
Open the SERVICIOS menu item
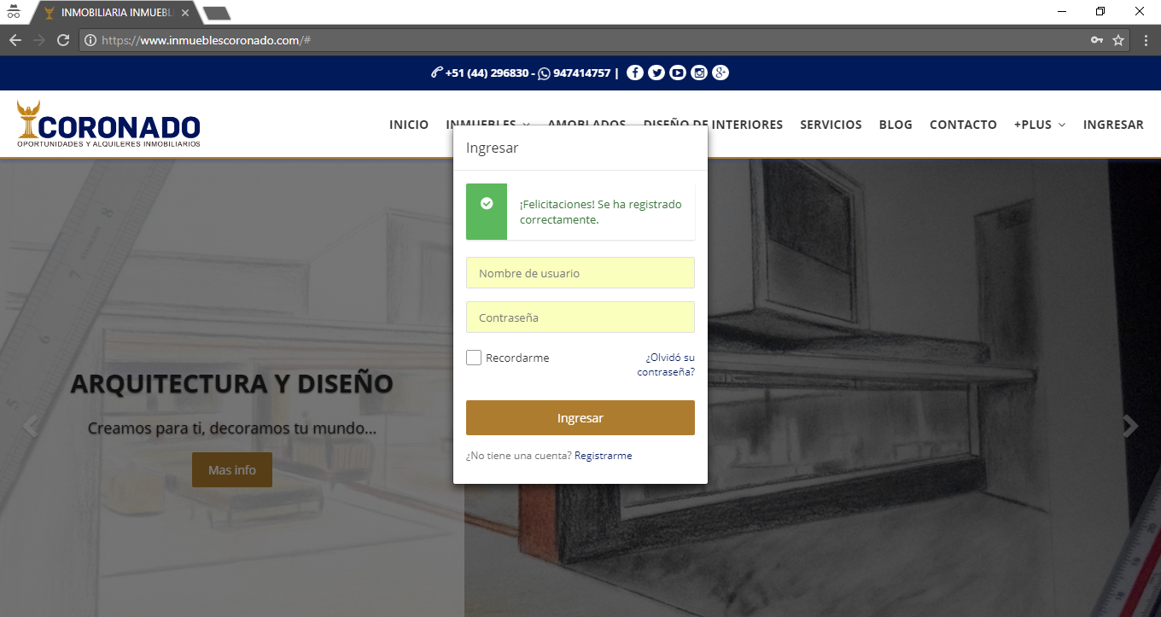831,125
